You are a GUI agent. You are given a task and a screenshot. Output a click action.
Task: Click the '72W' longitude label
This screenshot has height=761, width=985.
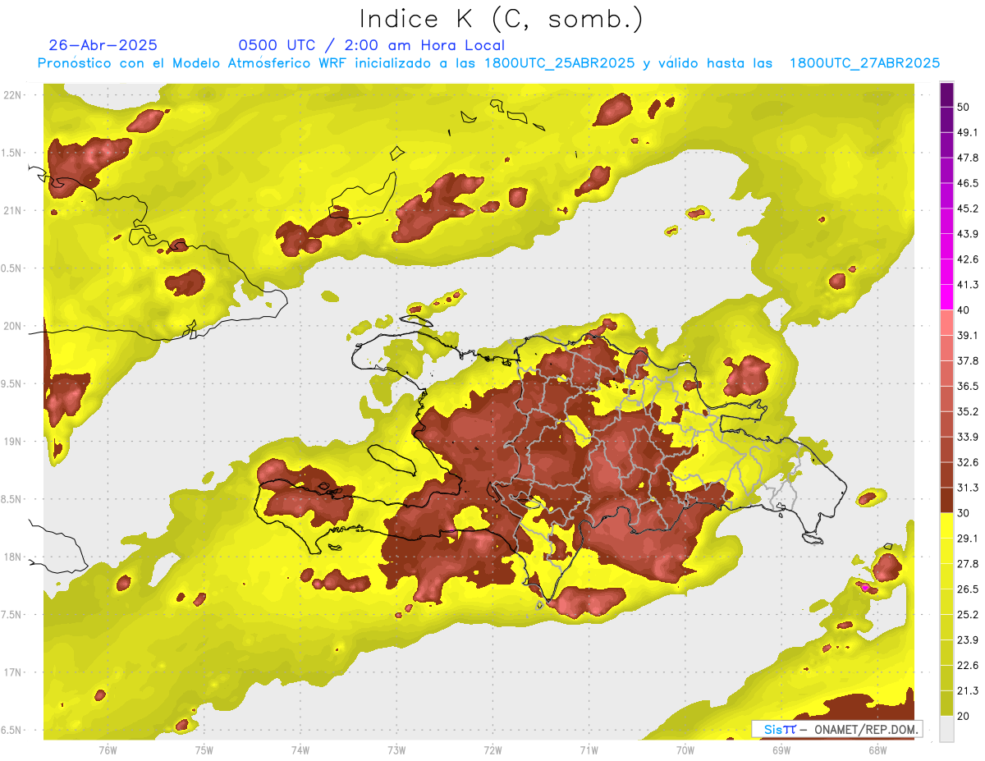[x=492, y=750]
